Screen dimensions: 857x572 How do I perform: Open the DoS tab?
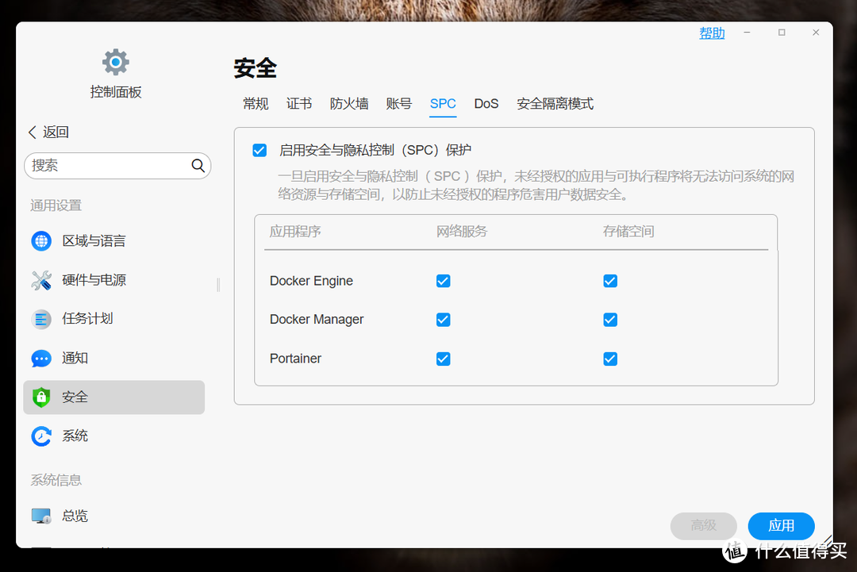click(486, 103)
